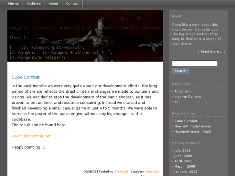The height and width of the screenshot is (176, 235).
Task: Focus the sidebar search input field
Action: coord(195,64)
